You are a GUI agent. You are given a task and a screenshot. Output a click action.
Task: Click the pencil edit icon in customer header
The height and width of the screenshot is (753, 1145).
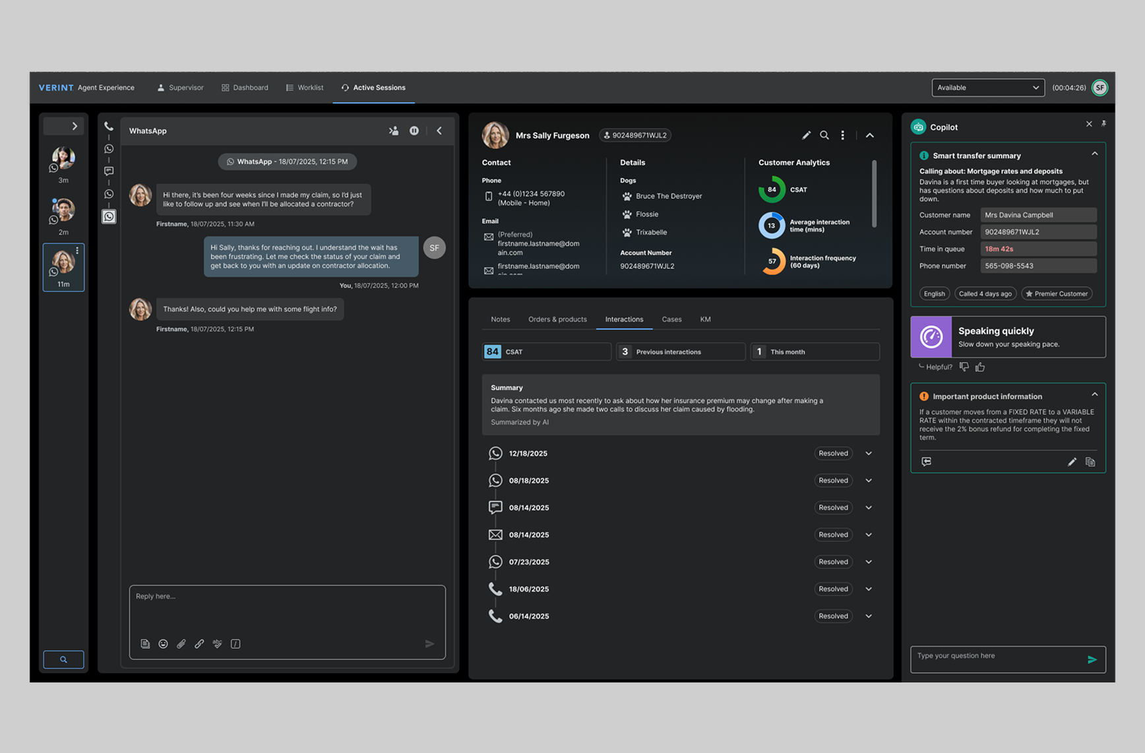(806, 135)
